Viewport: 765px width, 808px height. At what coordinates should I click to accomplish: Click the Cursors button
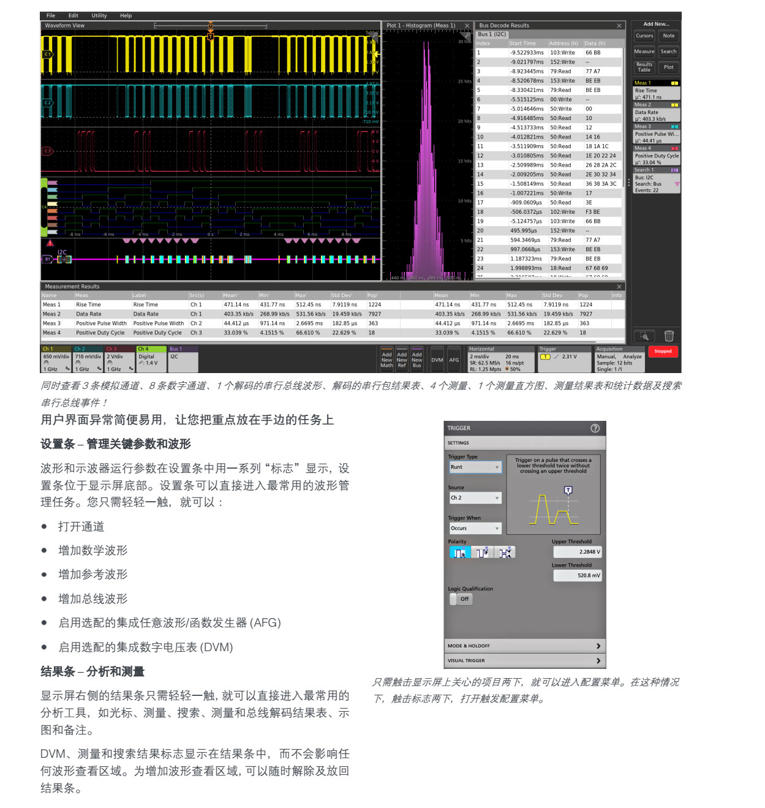tap(644, 36)
